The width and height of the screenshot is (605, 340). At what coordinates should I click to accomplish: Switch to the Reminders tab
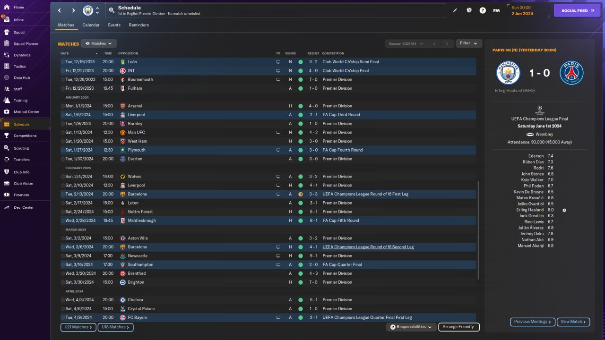pyautogui.click(x=138, y=25)
